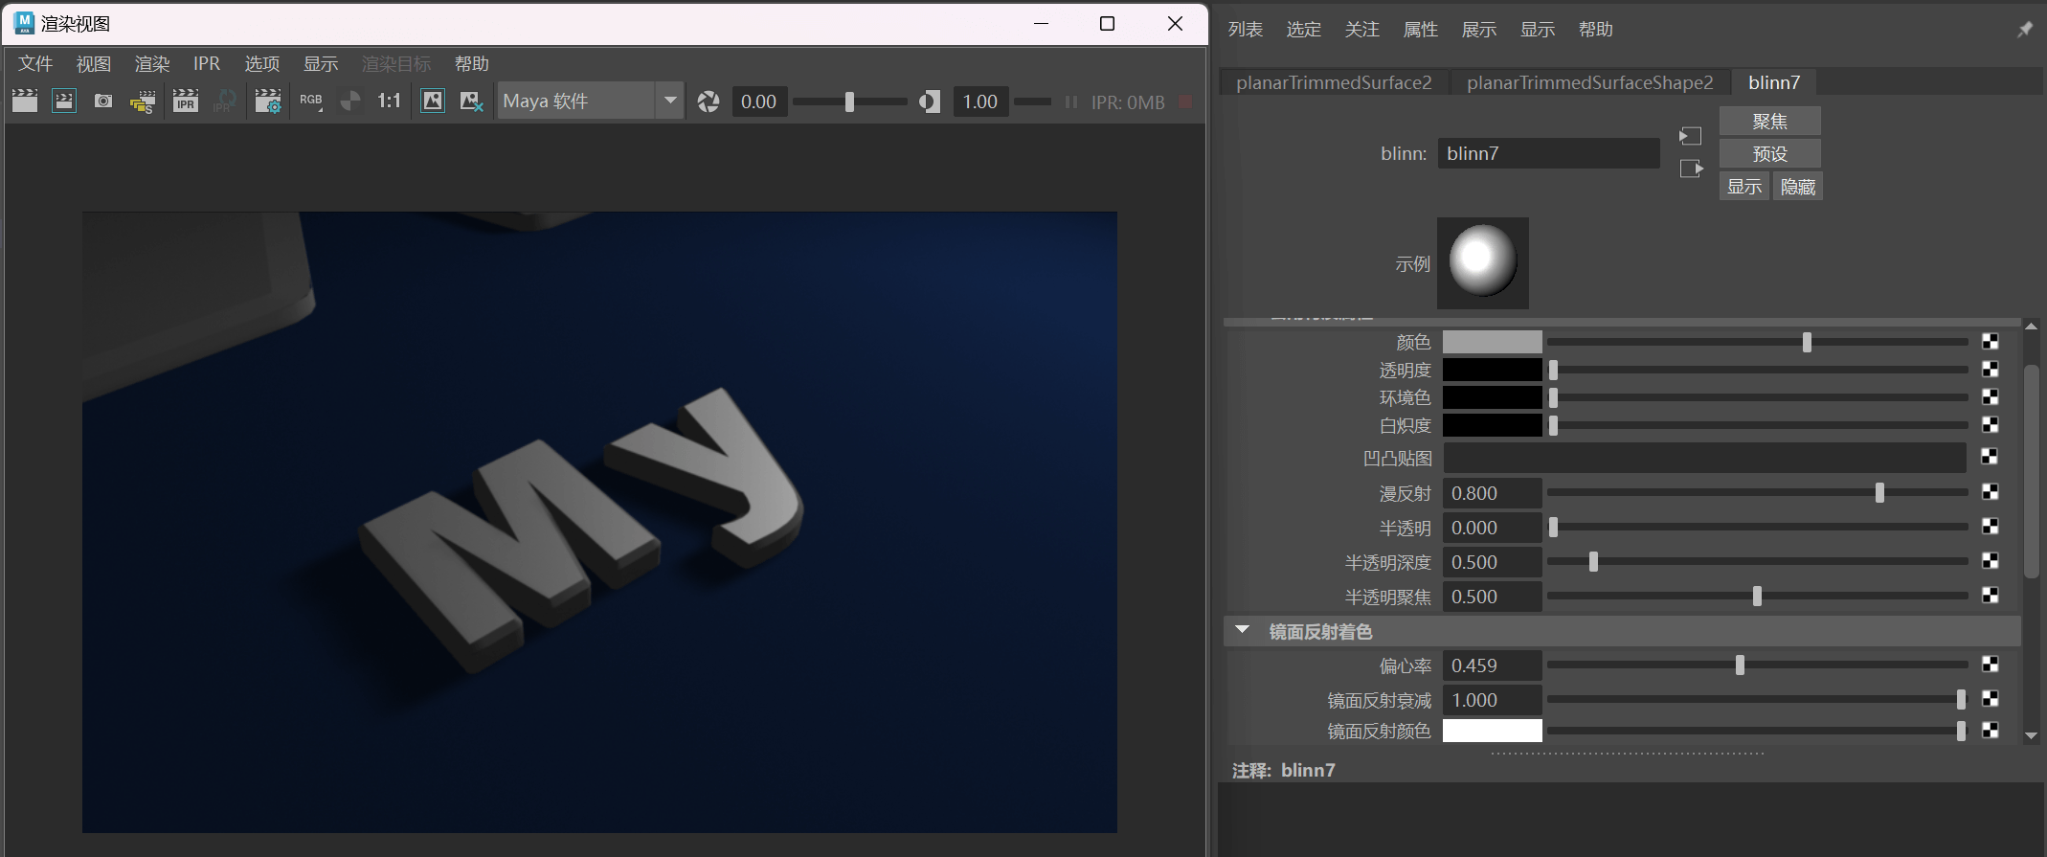The image size is (2047, 857).
Task: Click the 显示 button beside 隐藏
Action: pos(1744,187)
